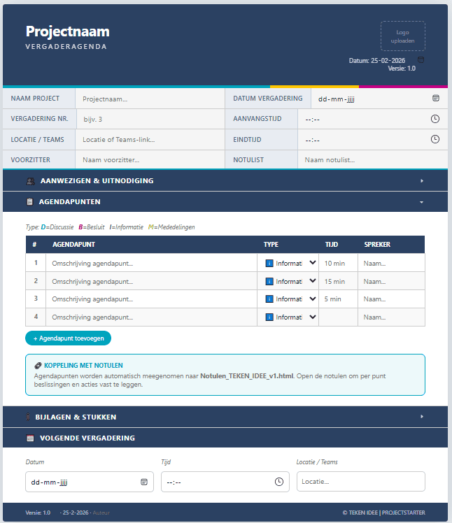Click the Projectnaam title in header
Viewport: 452px width, 523px height.
(67, 31)
